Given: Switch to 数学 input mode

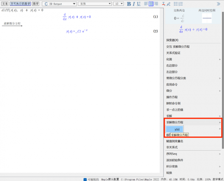Looking at the screenshot, I should [36, 4].
